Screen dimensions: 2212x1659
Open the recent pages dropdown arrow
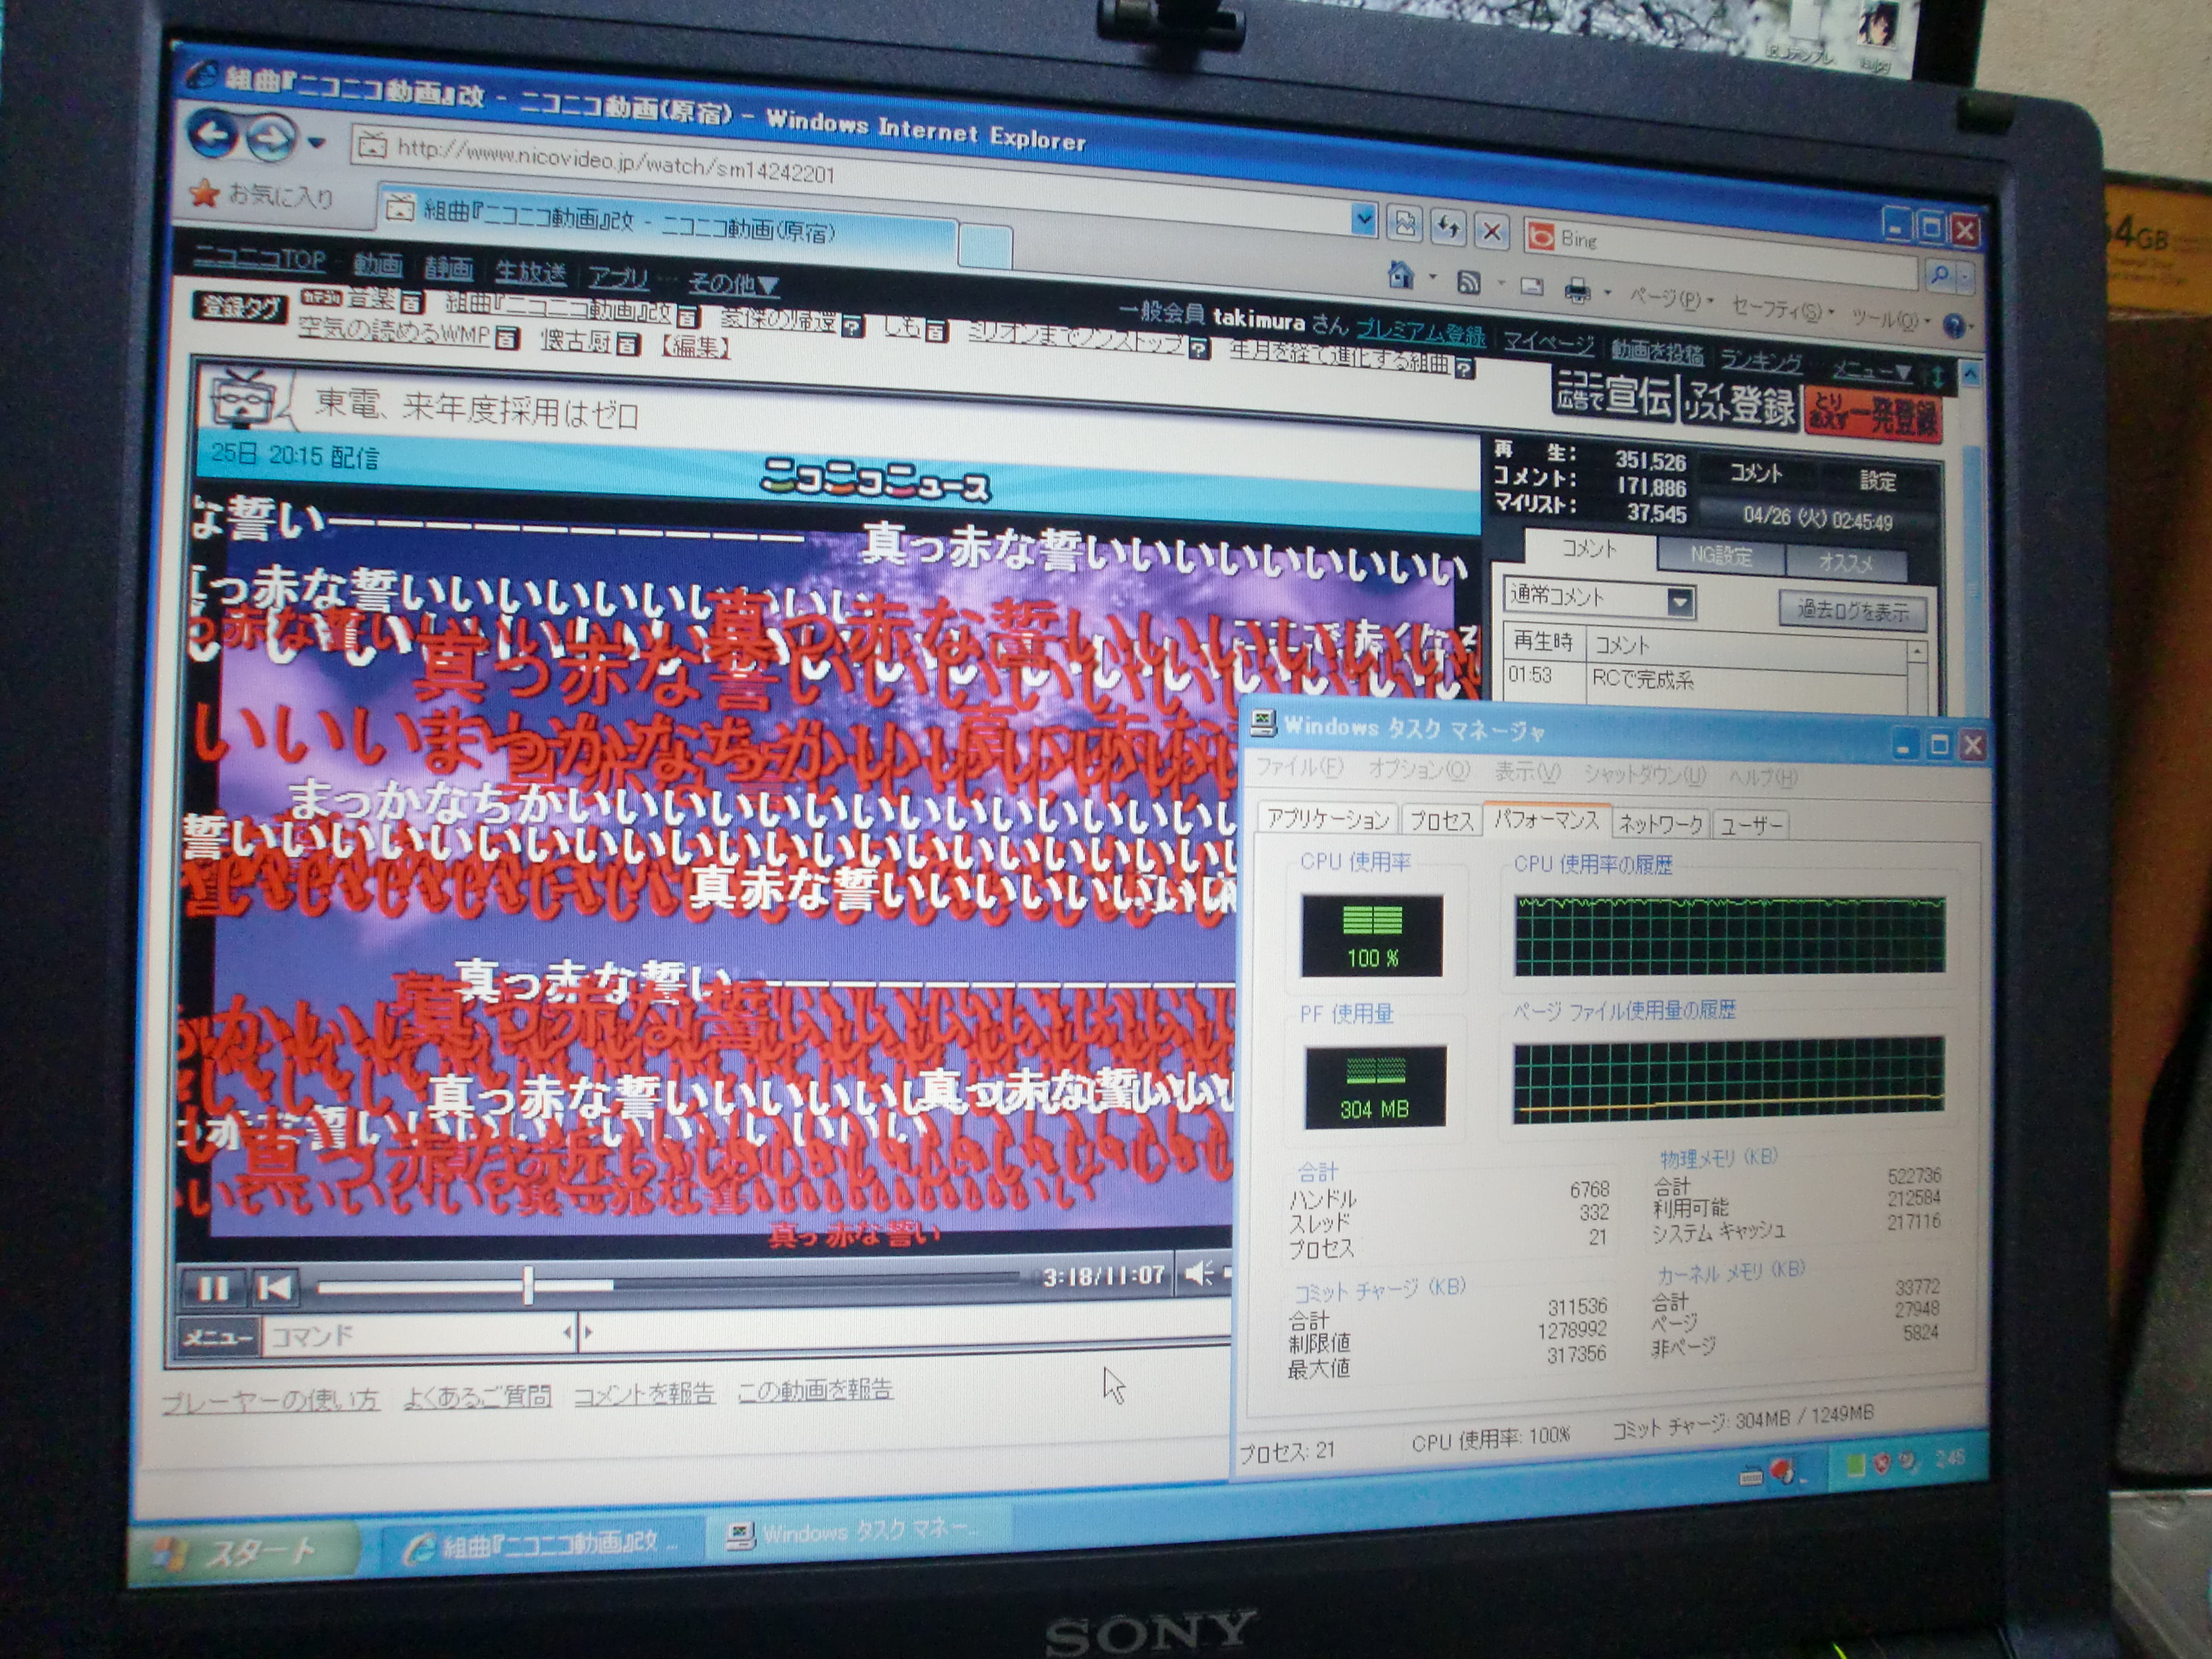tap(316, 143)
